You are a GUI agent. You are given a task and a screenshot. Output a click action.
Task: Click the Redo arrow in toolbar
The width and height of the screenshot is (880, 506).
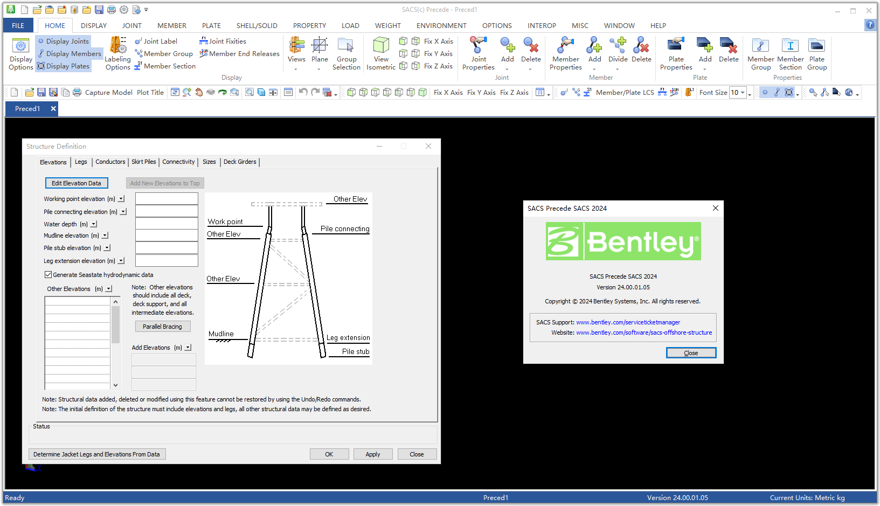tap(315, 92)
